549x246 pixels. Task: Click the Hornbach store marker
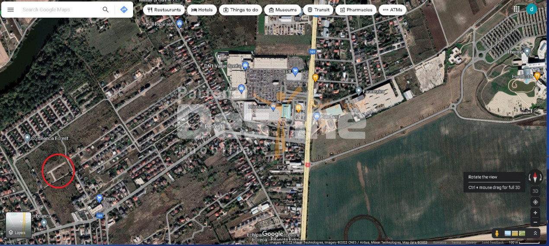(273, 106)
